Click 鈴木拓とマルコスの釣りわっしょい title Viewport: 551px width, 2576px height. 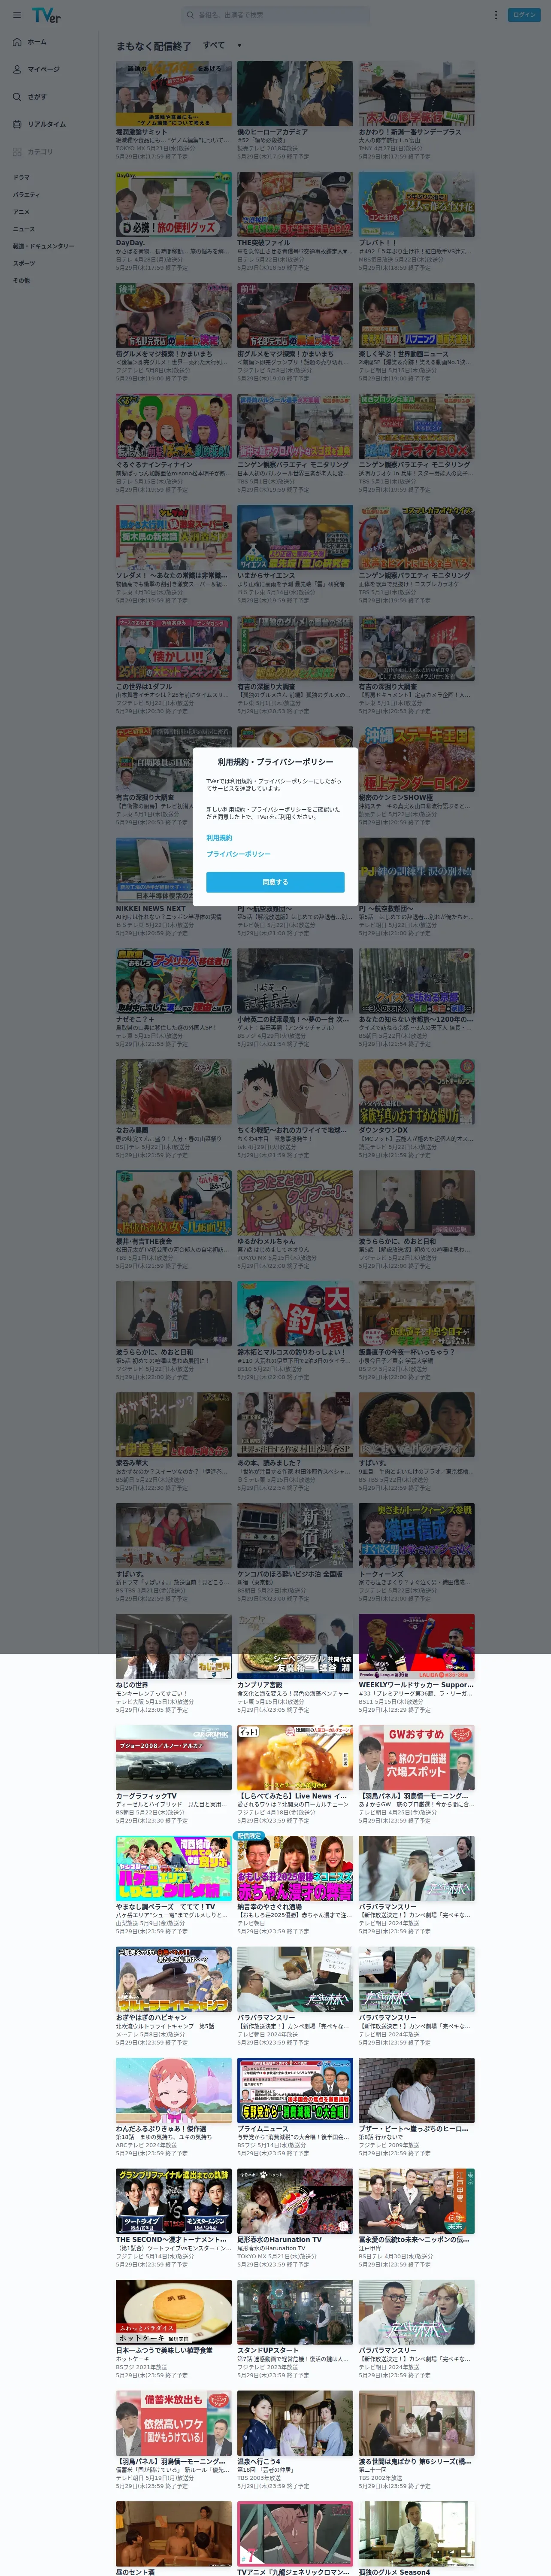292,1352
